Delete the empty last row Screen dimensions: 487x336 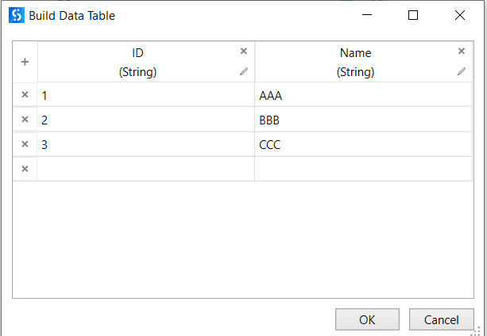click(x=25, y=169)
